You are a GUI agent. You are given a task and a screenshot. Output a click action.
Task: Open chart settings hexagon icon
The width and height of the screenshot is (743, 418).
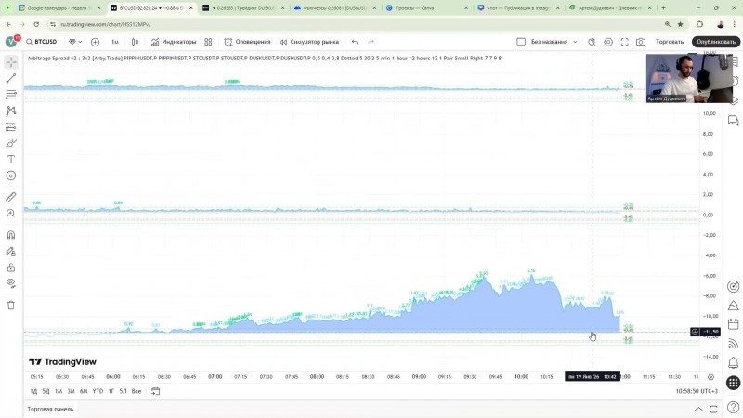pyautogui.click(x=608, y=42)
